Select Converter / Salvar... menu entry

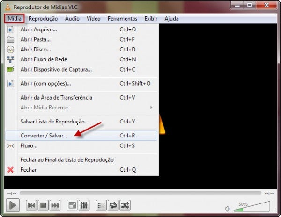pos(44,136)
